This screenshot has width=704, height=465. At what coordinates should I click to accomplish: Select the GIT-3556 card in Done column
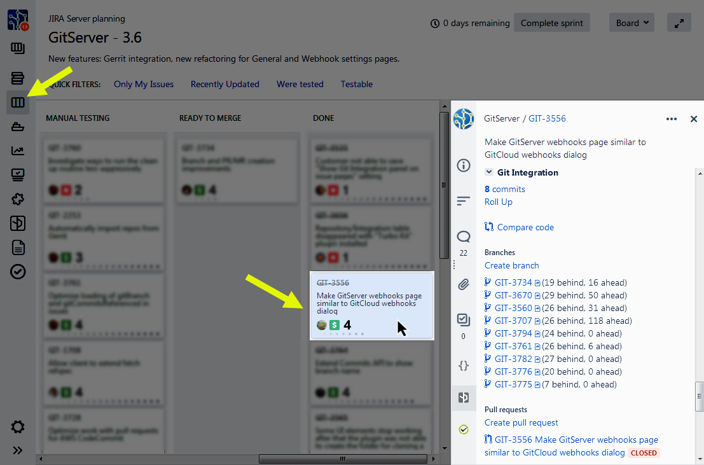point(372,305)
